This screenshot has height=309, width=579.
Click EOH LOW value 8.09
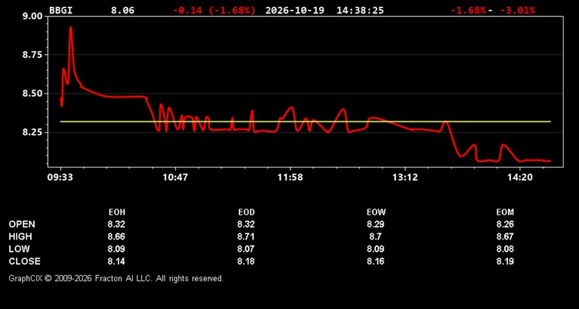pos(117,249)
